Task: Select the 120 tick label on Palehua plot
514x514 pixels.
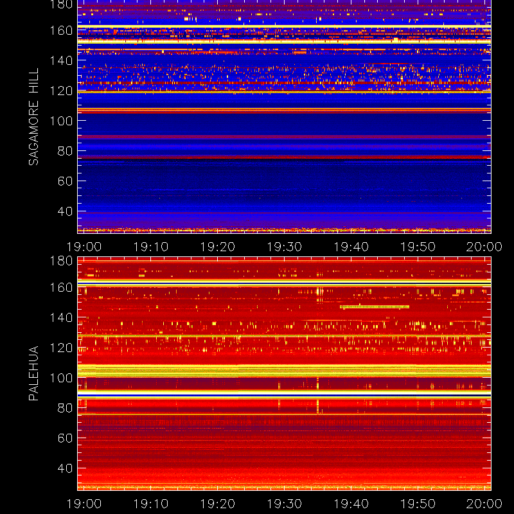Action: click(61, 348)
